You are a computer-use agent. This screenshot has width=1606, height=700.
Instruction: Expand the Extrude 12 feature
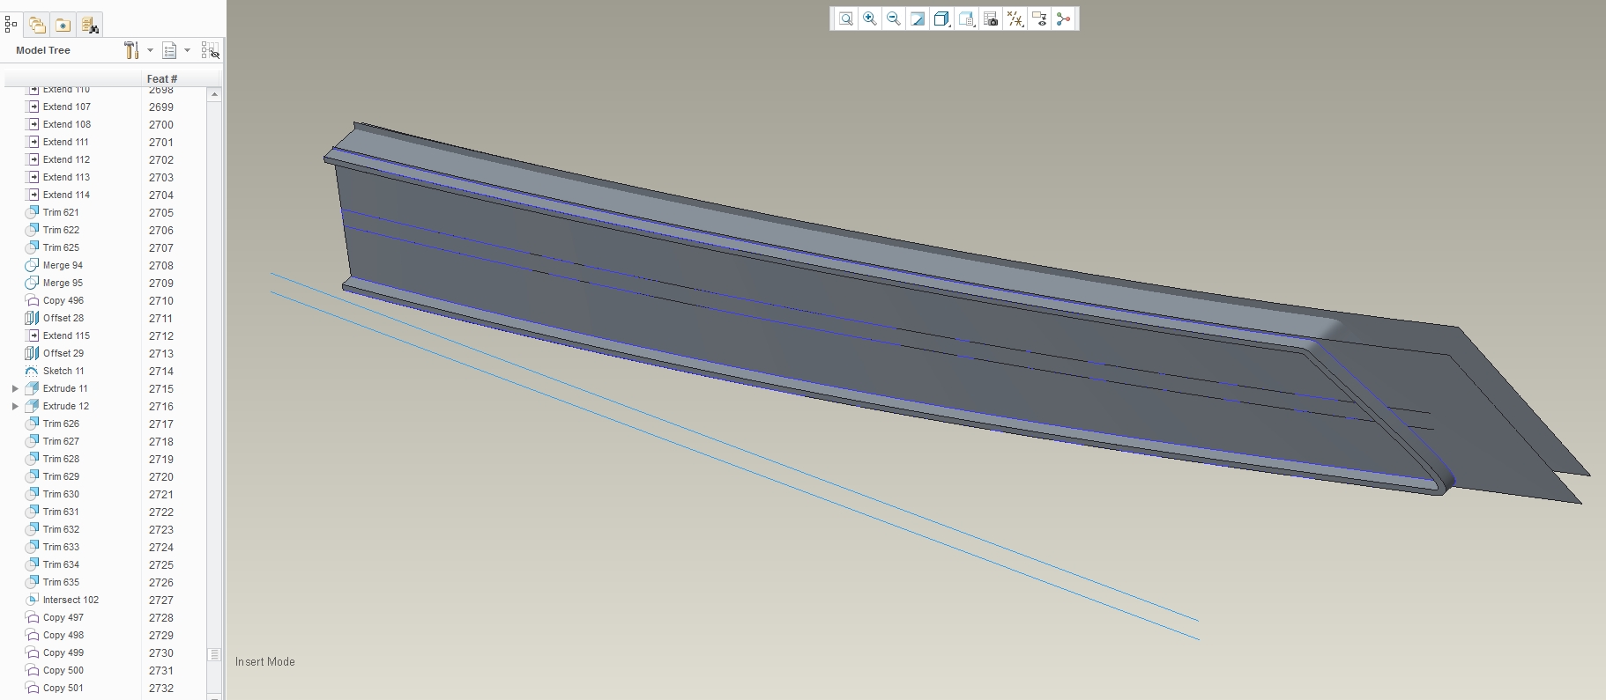15,406
